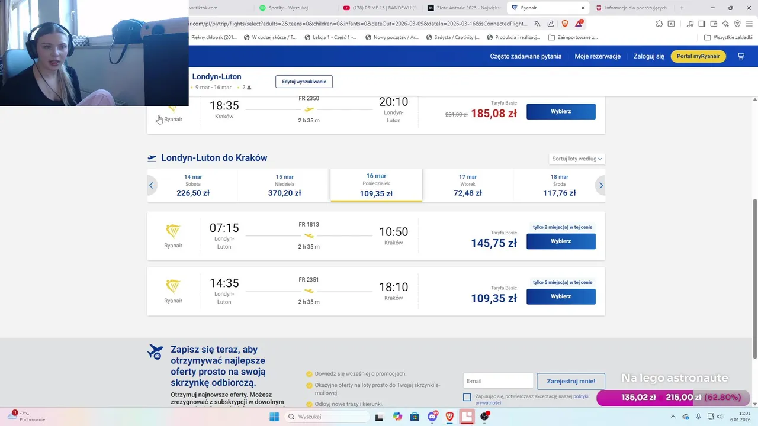Open Task View taskbar icon

click(x=379, y=417)
